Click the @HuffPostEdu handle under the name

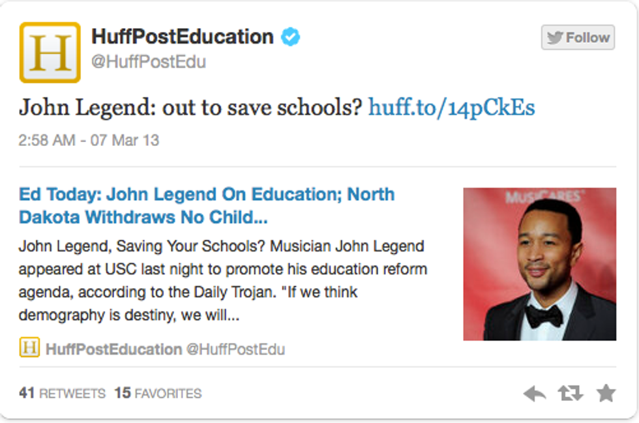[149, 62]
